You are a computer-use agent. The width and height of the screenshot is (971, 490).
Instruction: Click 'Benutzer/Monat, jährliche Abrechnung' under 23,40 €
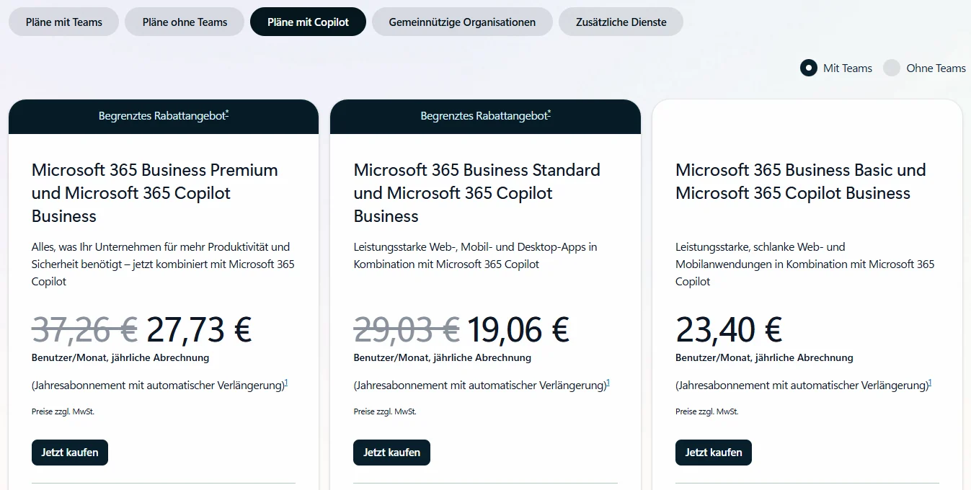pos(764,357)
